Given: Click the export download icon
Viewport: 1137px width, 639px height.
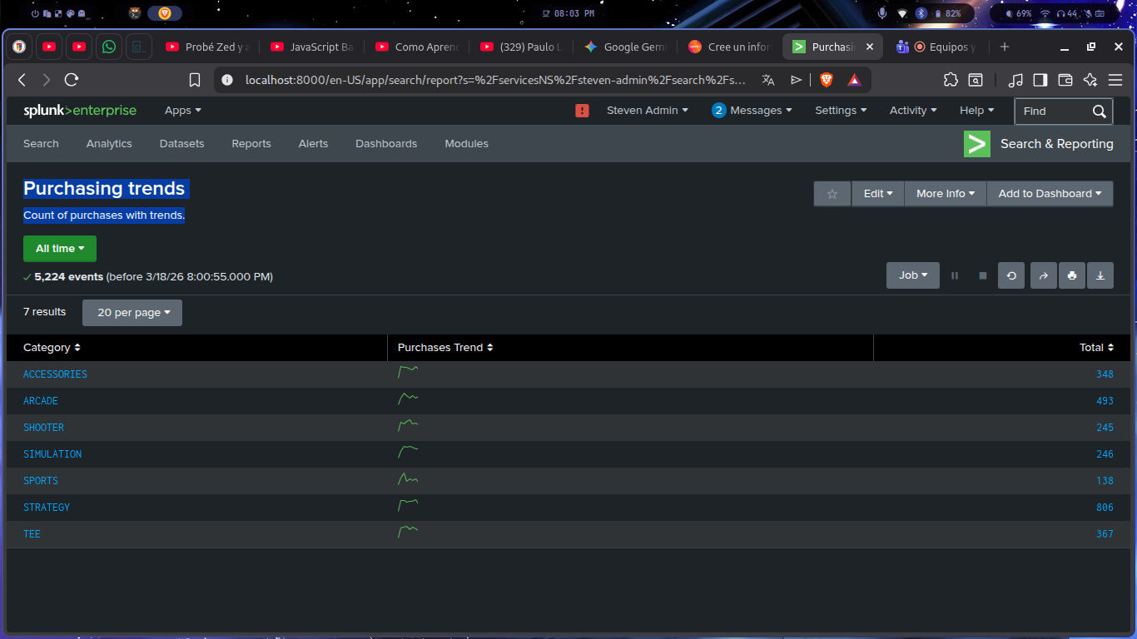Looking at the screenshot, I should (1100, 275).
